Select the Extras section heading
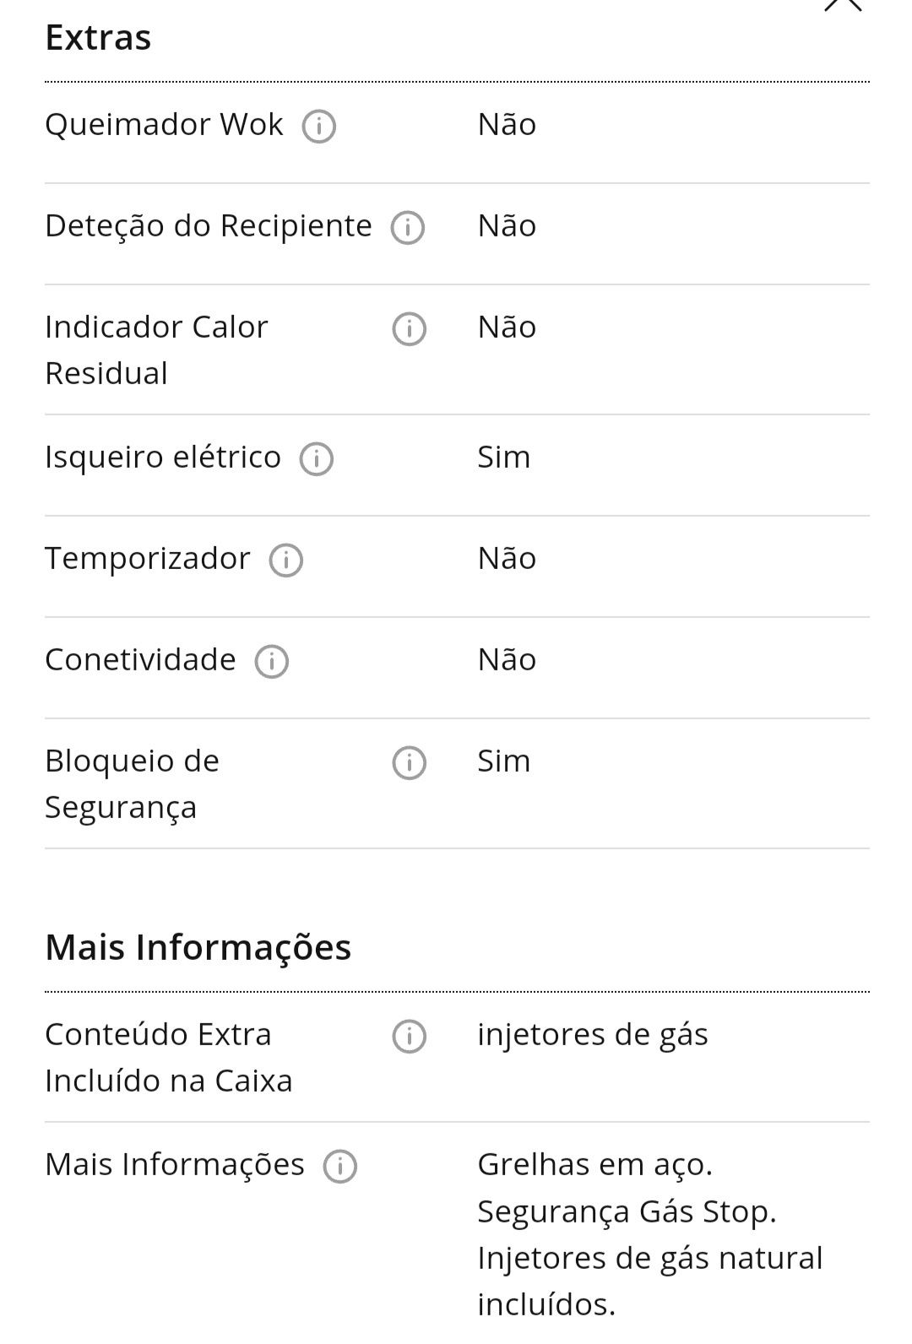Image resolution: width=912 pixels, height=1344 pixels. tap(98, 38)
